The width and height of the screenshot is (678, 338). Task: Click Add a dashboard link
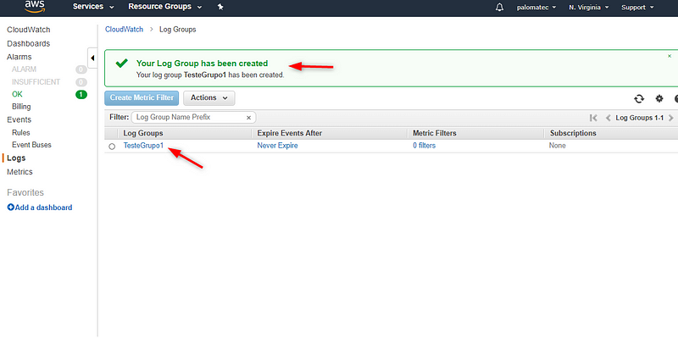pyautogui.click(x=44, y=208)
